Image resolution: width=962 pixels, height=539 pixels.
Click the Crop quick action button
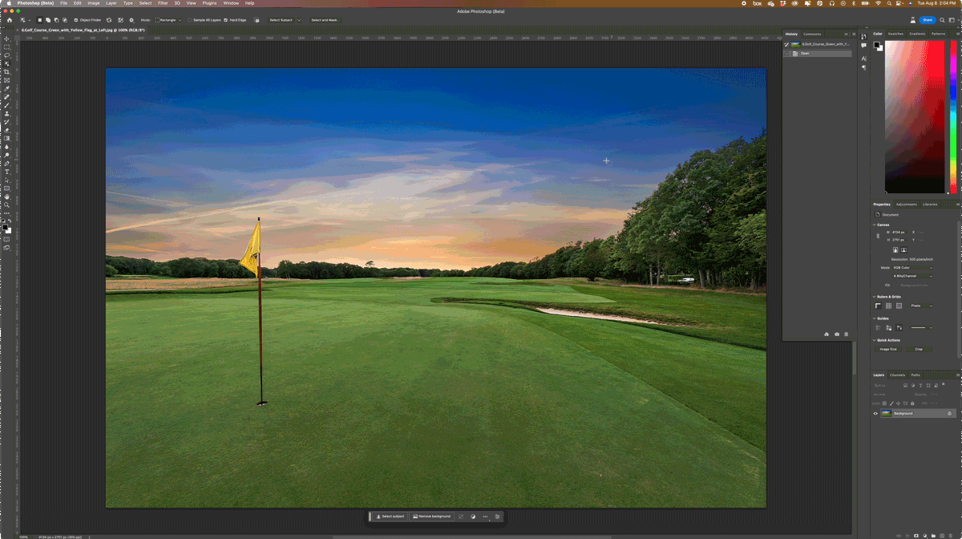point(919,350)
